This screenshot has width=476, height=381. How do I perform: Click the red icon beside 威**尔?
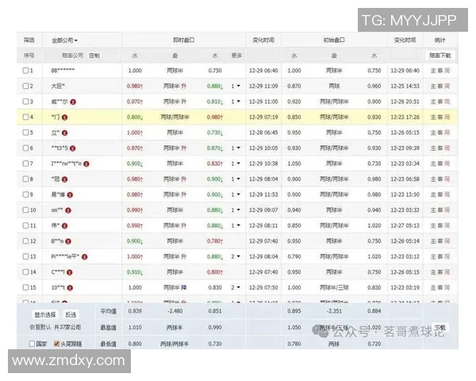pos(73,102)
